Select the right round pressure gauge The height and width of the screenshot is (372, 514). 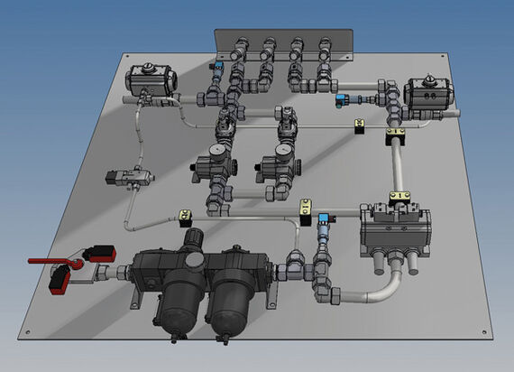282,151
